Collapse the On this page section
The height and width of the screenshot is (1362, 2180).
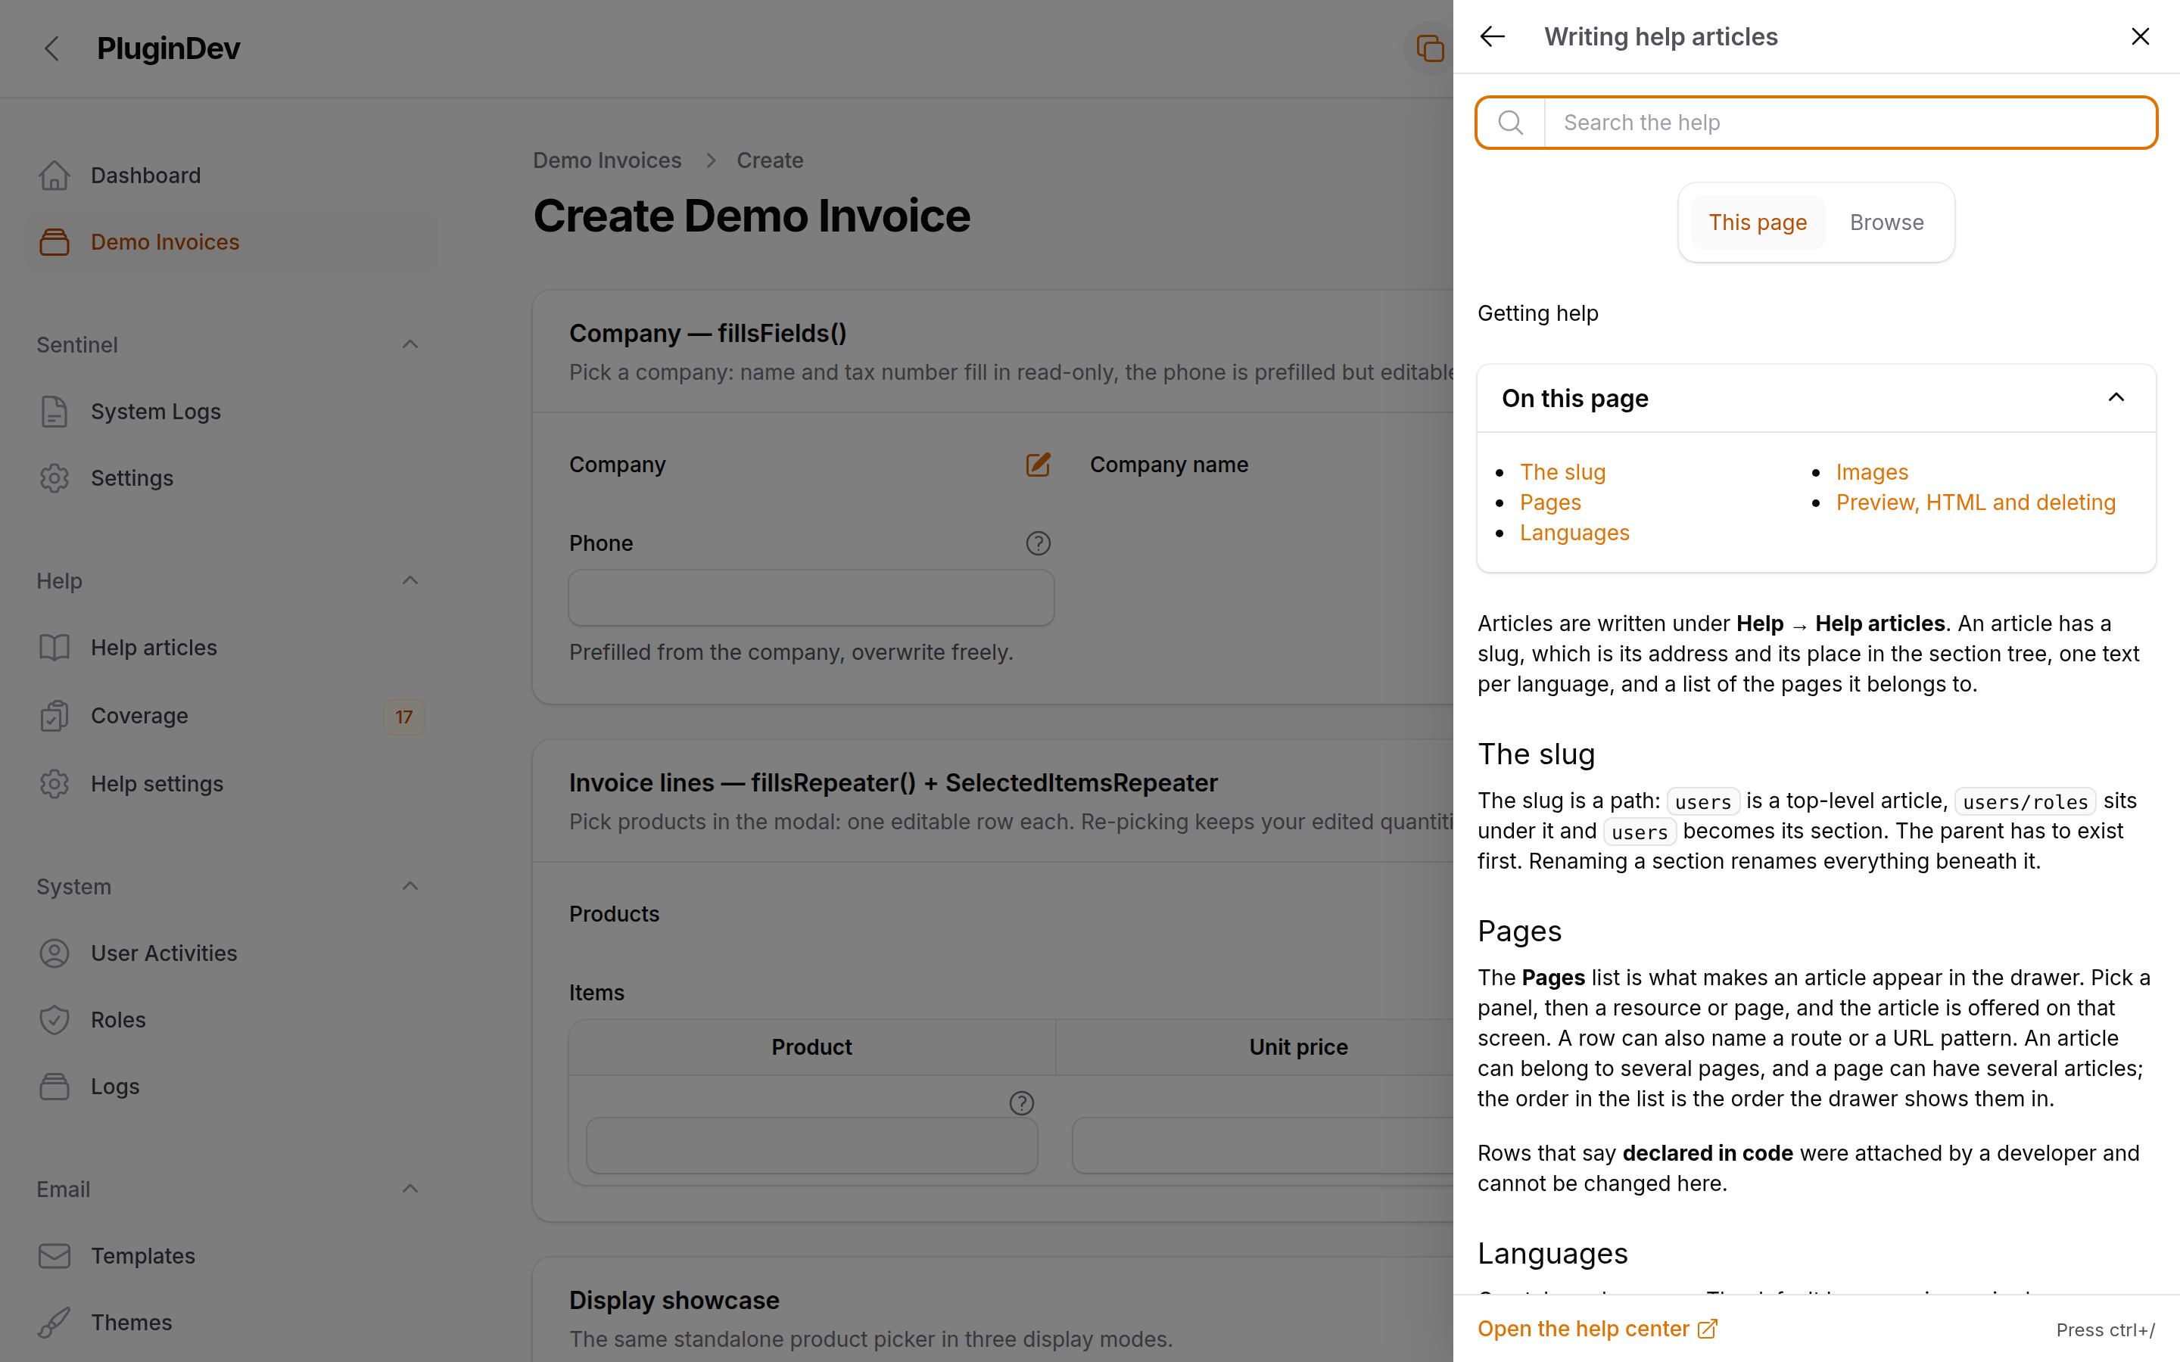point(2116,398)
